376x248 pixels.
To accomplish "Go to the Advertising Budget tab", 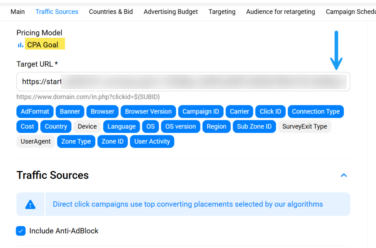I will pos(170,11).
